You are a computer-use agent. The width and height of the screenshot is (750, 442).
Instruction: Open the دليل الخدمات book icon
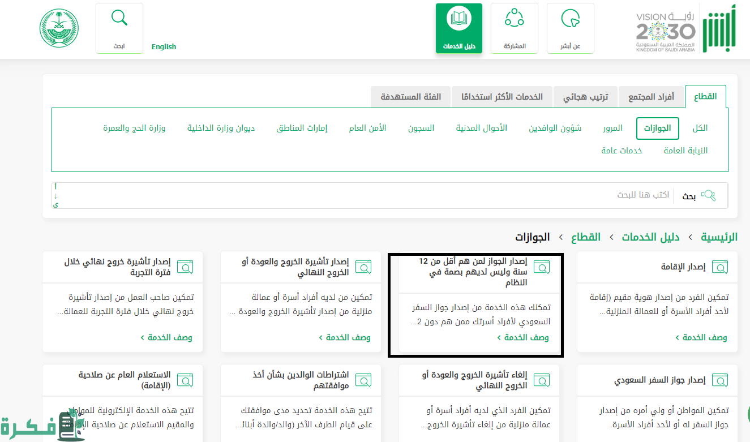coord(458,19)
